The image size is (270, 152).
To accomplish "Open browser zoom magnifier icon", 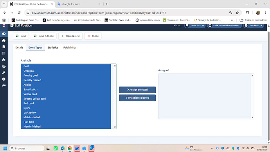I will 230,13.
